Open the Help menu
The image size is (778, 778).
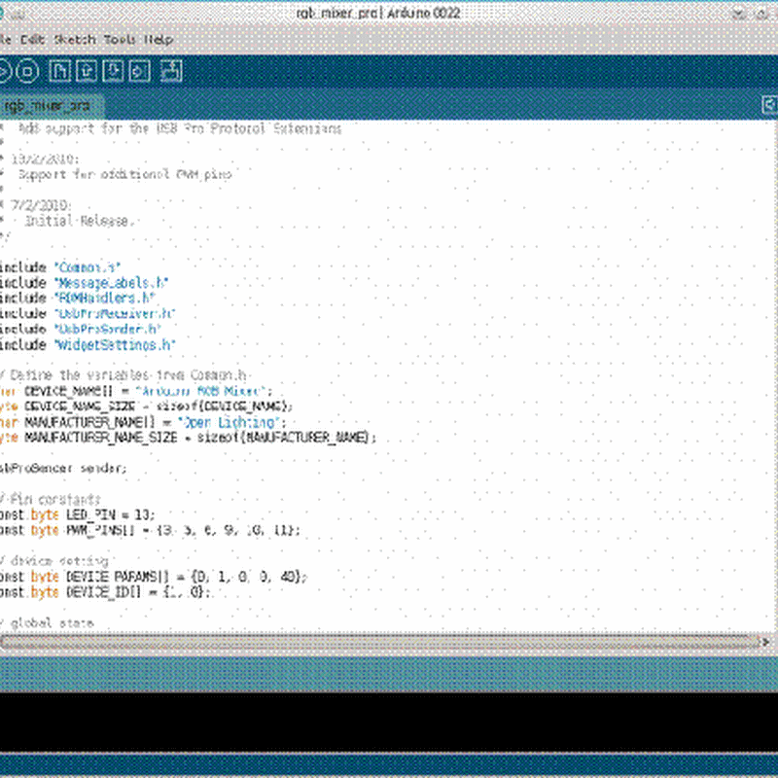159,40
